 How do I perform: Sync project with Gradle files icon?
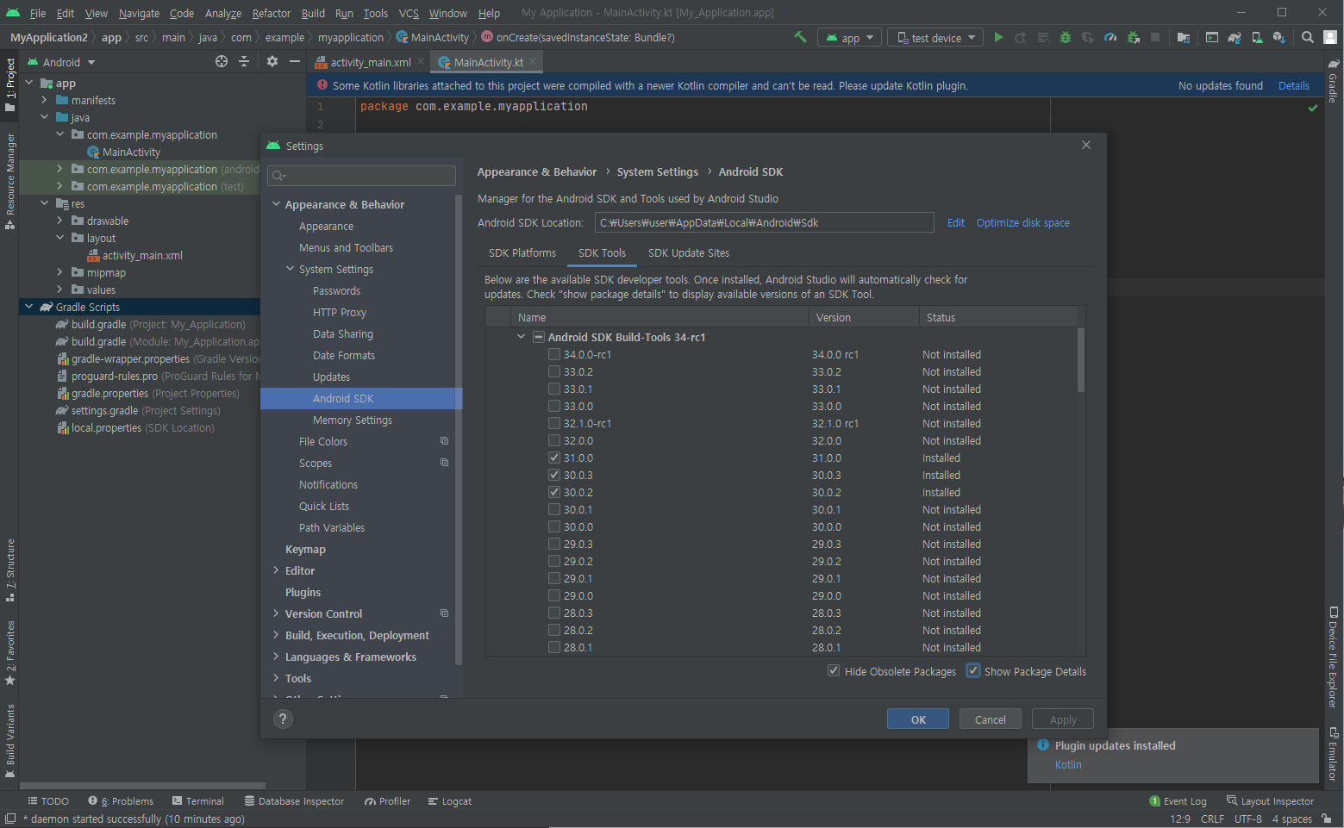point(1235,37)
